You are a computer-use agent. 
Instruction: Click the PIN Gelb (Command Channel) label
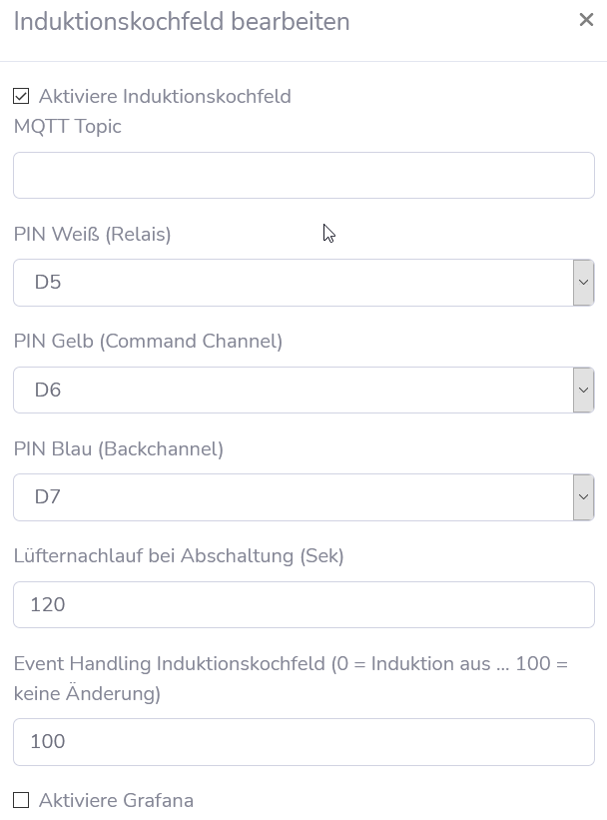(x=149, y=342)
